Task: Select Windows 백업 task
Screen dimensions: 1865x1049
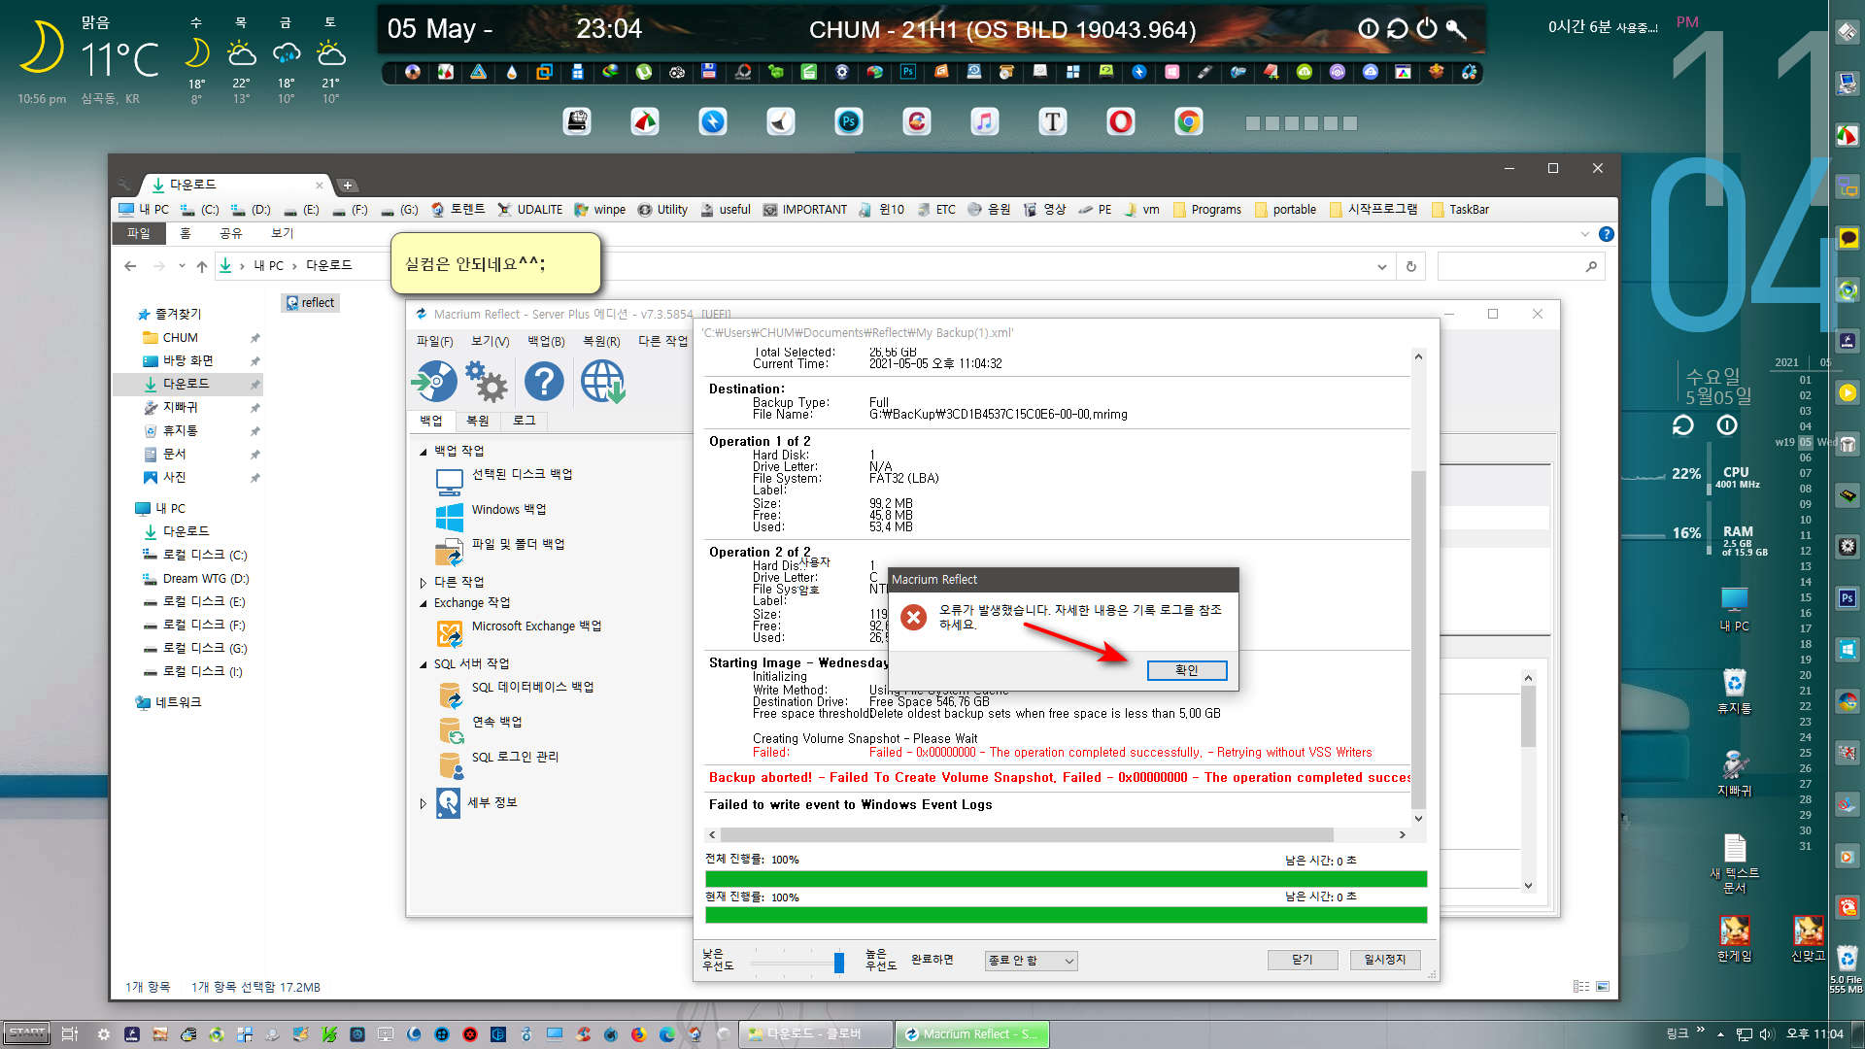Action: [x=508, y=509]
